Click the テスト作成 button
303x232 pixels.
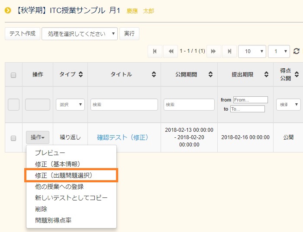click(23, 34)
